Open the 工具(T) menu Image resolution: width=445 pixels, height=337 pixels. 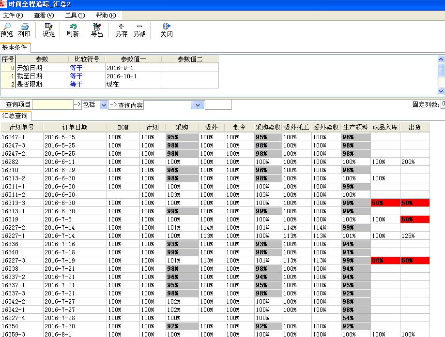(x=75, y=15)
